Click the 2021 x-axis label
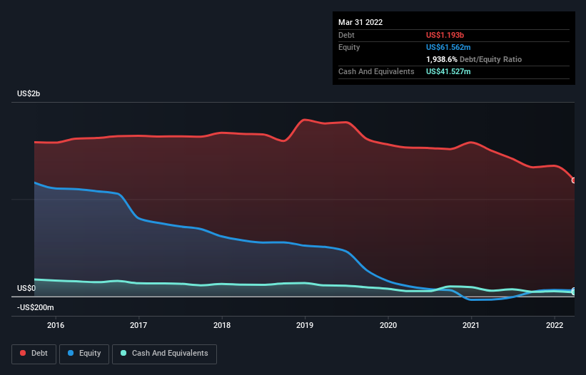This screenshot has width=586, height=375. pos(471,325)
